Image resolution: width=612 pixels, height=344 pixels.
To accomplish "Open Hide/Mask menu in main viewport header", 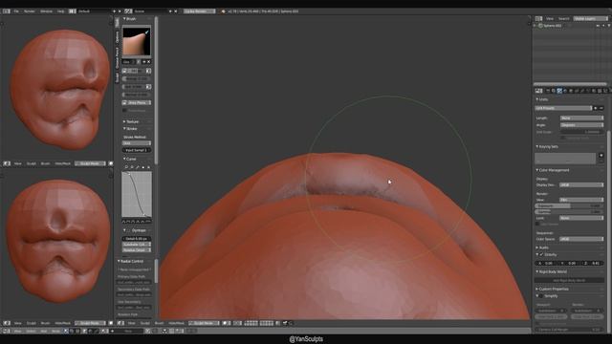I will [176, 323].
